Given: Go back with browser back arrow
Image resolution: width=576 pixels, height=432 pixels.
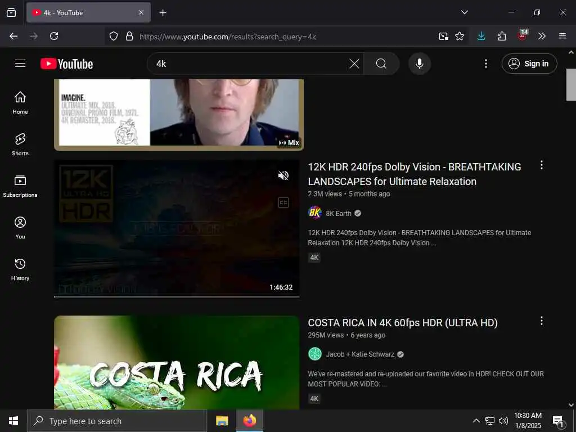Looking at the screenshot, I should [13, 36].
